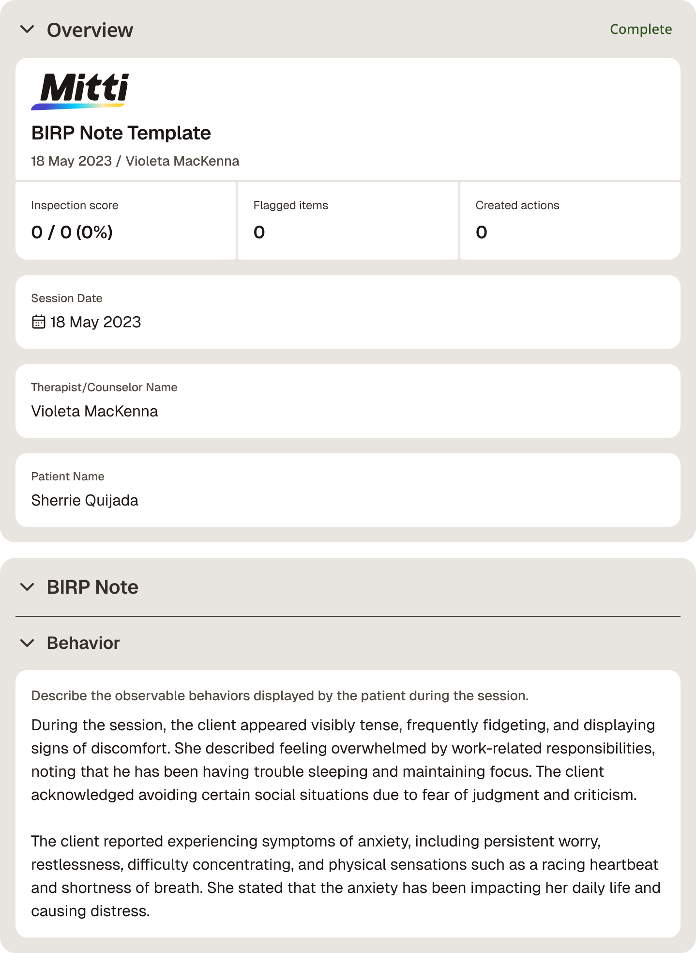Click the Patient Name field Sherrie Quijada
Viewport: 696px width, 953px height.
[348, 490]
